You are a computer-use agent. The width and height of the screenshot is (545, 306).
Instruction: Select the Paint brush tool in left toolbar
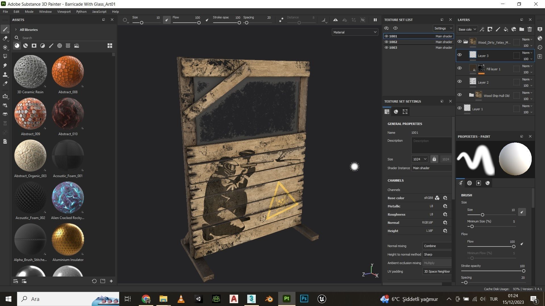5,29
